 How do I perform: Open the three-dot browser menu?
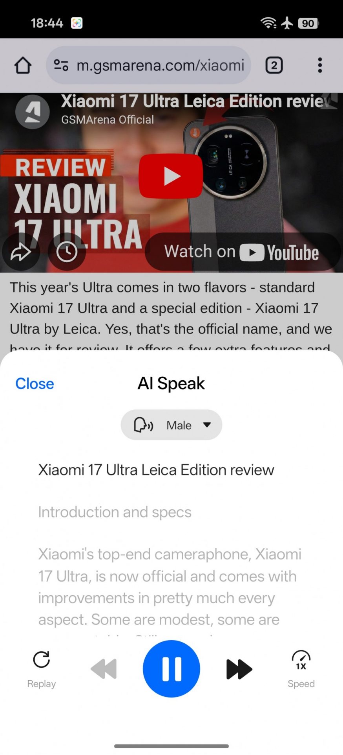pyautogui.click(x=320, y=65)
